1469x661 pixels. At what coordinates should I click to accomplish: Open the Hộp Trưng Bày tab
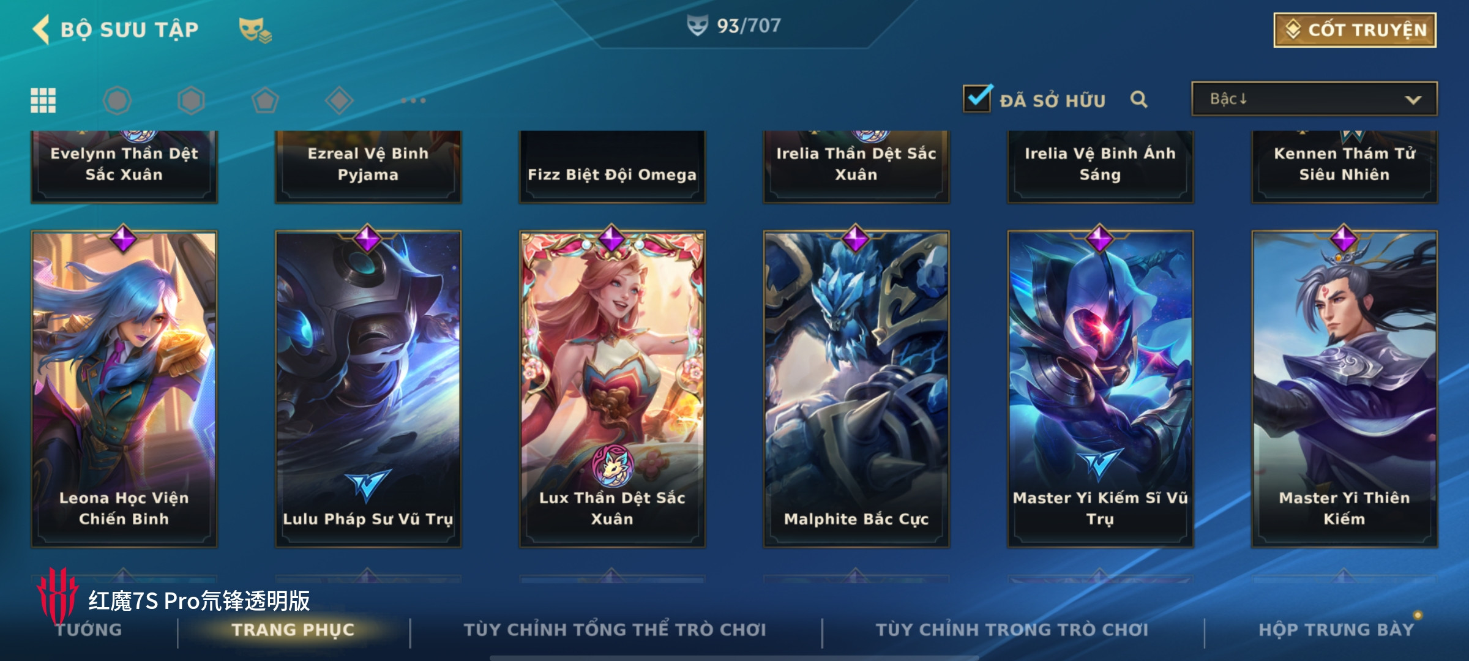coord(1336,629)
